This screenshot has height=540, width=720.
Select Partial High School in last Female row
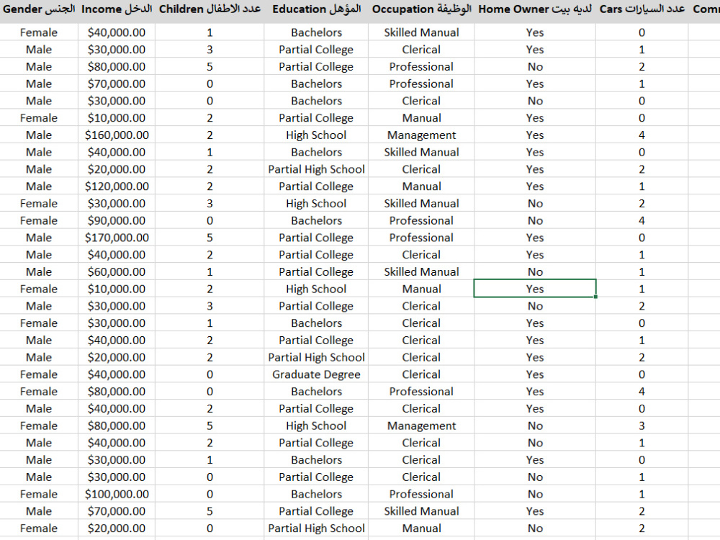coord(316,528)
